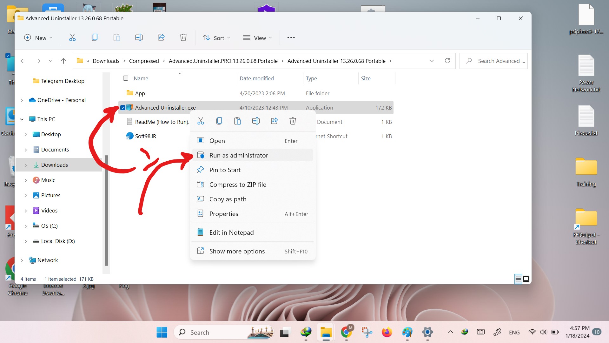Open the Paint icon in the taskbar

(407, 332)
